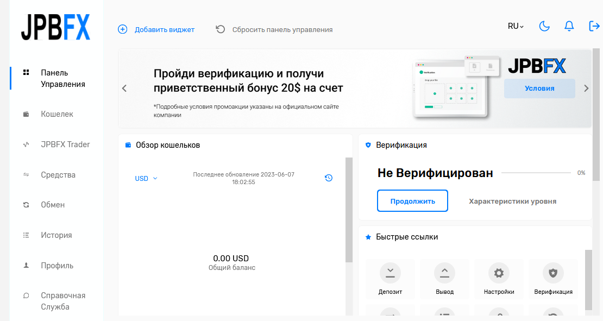The width and height of the screenshot is (603, 321).
Task: Open Профиль menu item
Action: [x=56, y=265]
